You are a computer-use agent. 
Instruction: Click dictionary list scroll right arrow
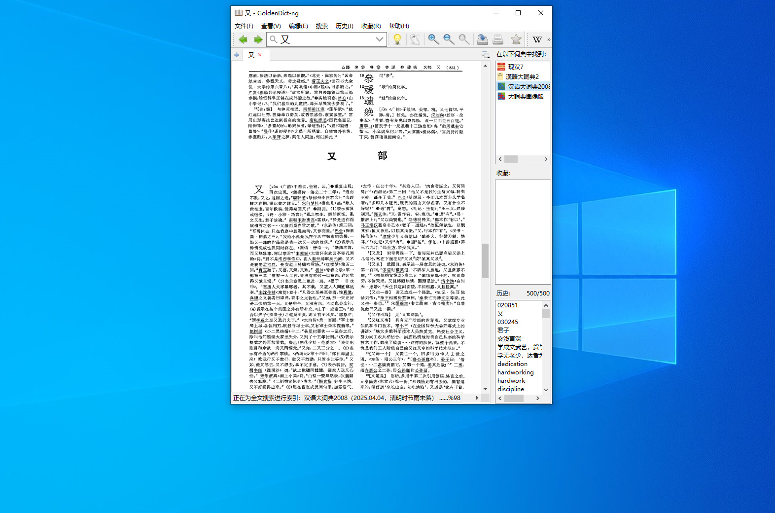(x=546, y=159)
